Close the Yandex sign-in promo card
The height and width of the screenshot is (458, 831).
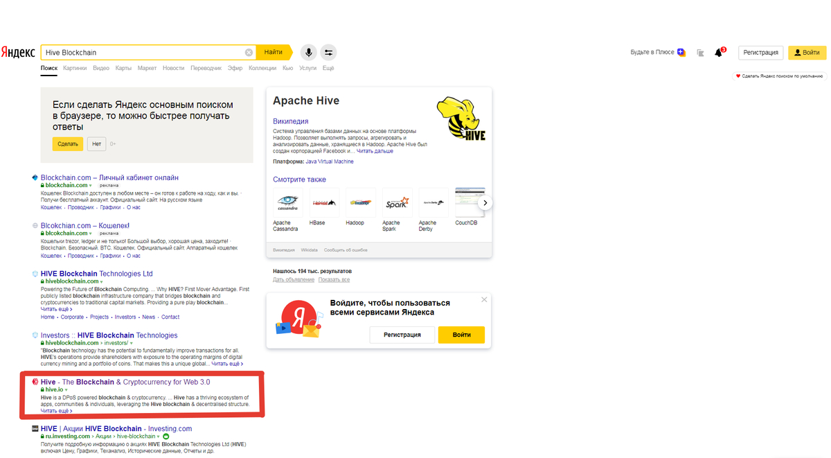pyautogui.click(x=484, y=300)
